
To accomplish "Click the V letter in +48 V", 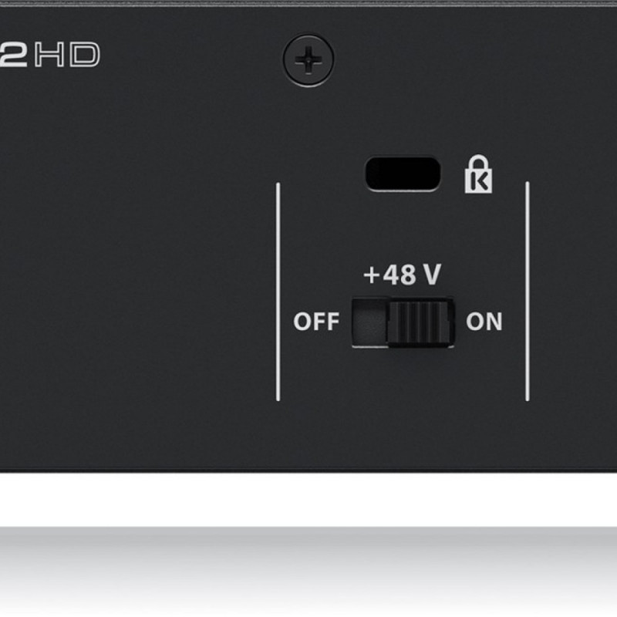I will (x=433, y=275).
